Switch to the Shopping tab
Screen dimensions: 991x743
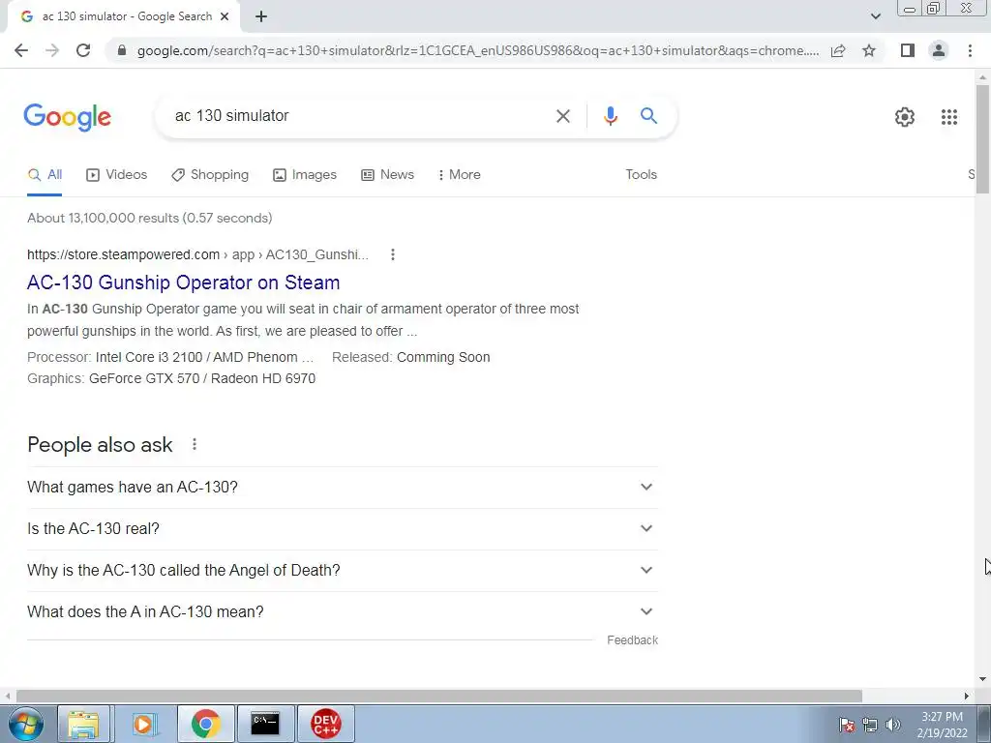pyautogui.click(x=210, y=175)
